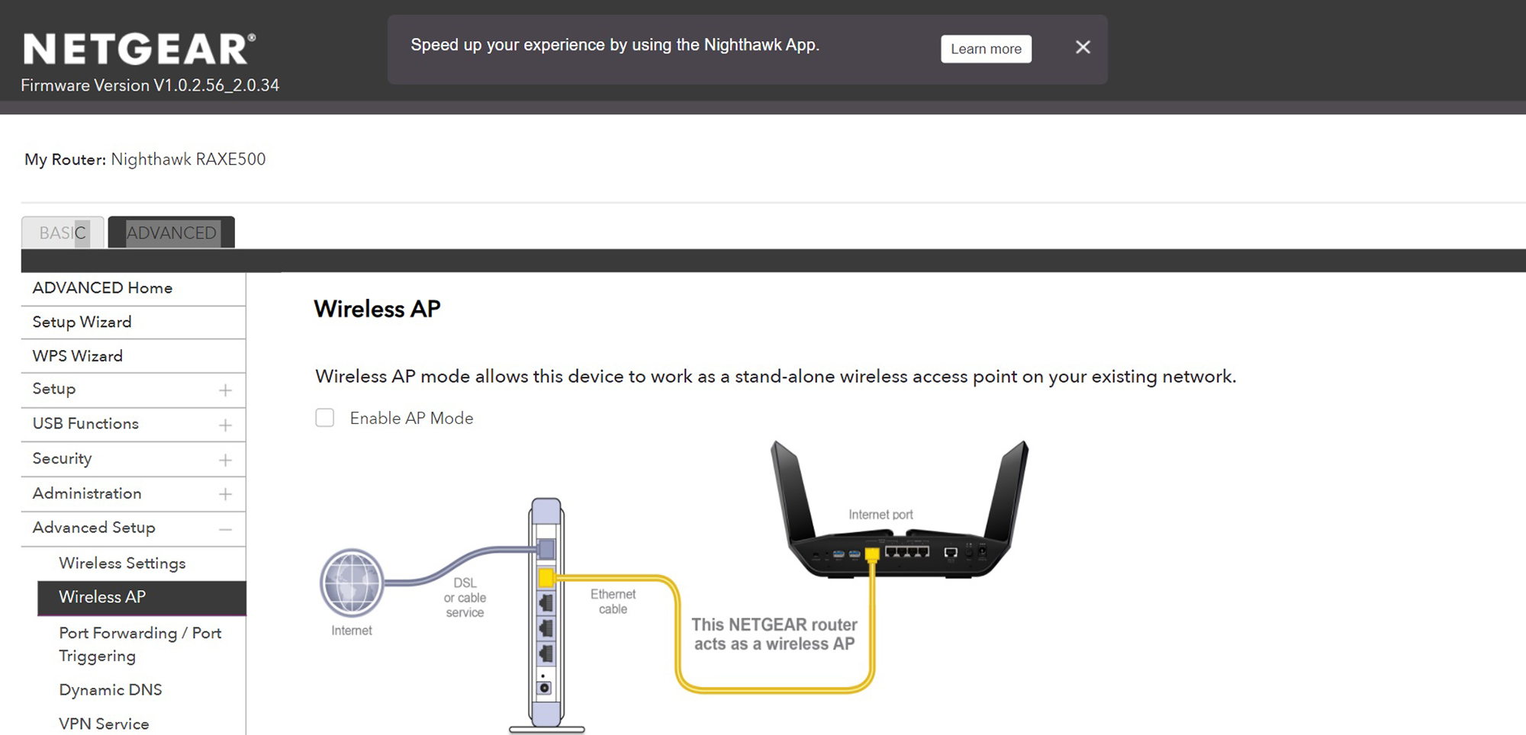Expand Administration with its plus icon
This screenshot has height=735, width=1526.
tap(225, 494)
